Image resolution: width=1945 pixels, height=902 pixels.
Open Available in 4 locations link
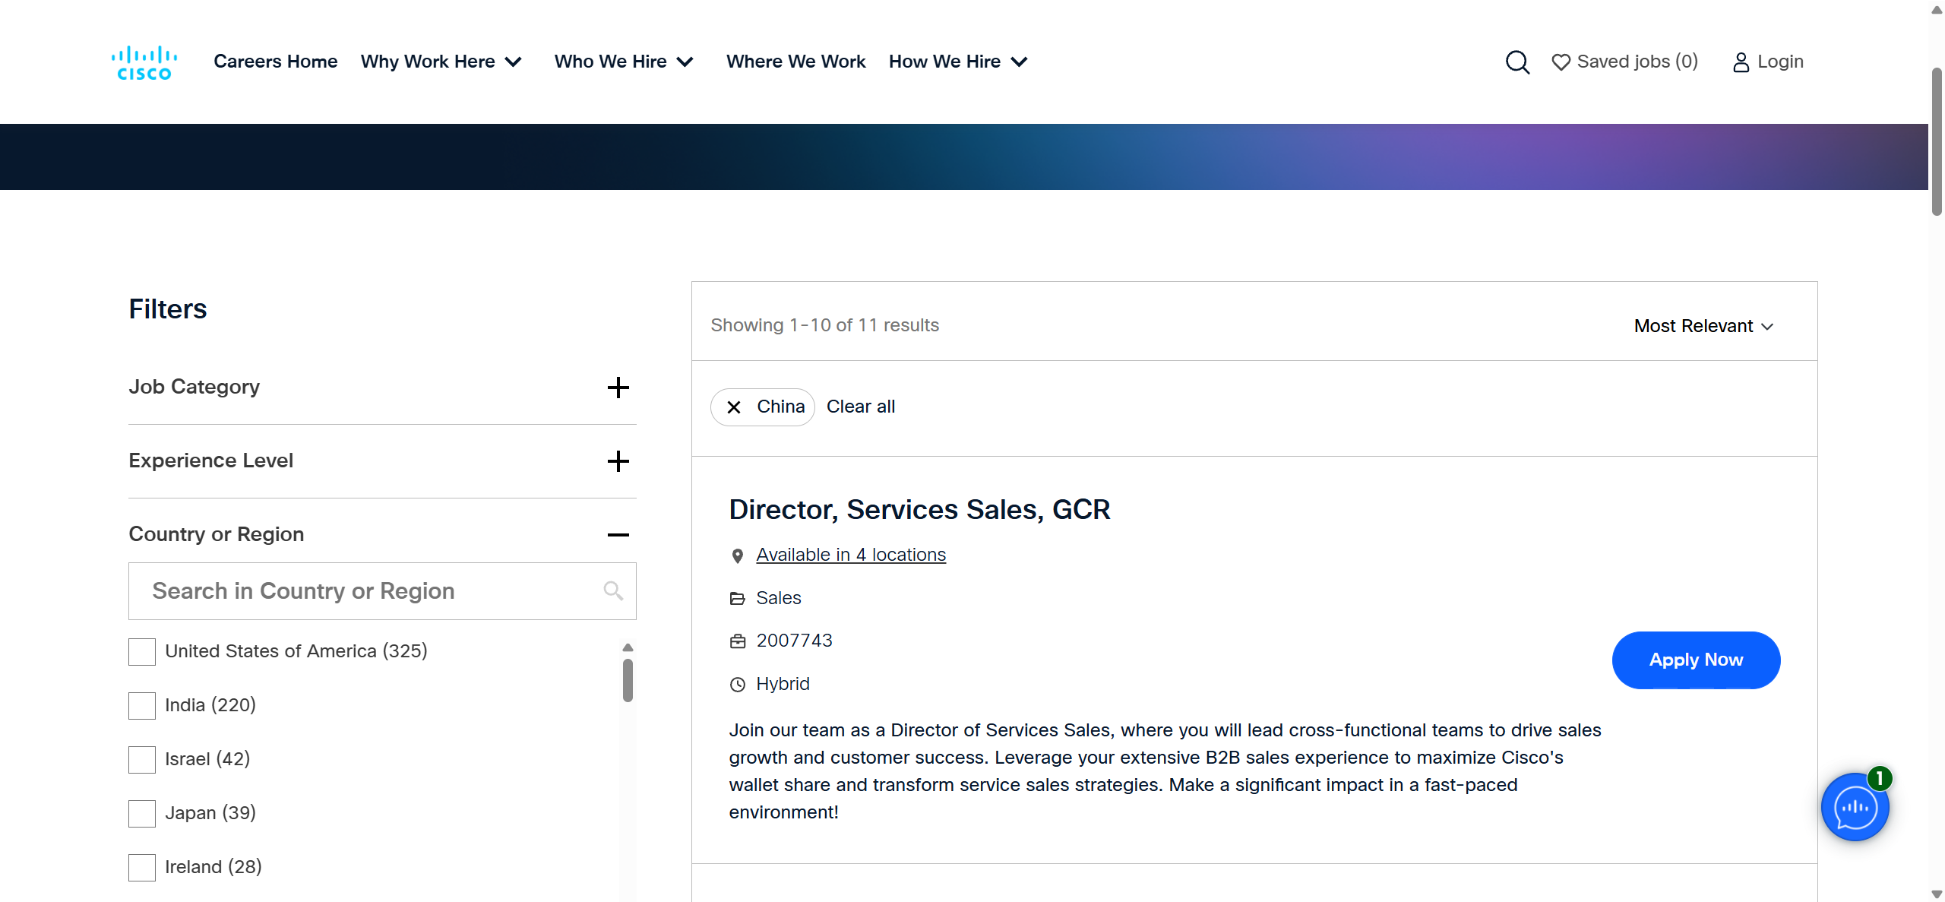click(x=851, y=555)
